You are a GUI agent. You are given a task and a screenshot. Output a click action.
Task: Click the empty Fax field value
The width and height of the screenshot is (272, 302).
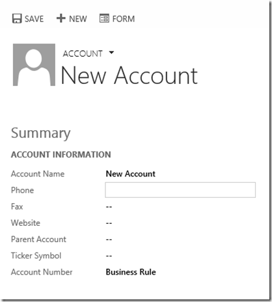pos(109,207)
